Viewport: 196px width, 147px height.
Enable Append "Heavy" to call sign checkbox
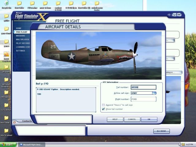104,105
